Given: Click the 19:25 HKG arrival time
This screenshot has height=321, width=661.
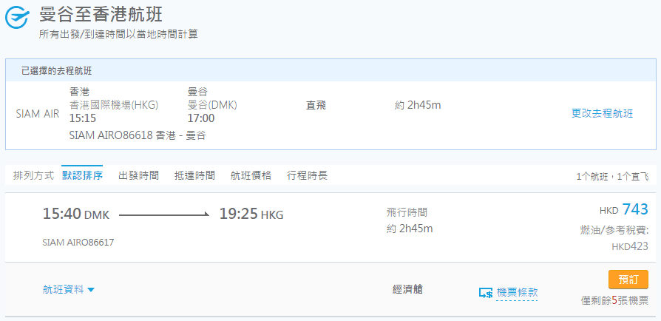Looking at the screenshot, I should pyautogui.click(x=251, y=214).
